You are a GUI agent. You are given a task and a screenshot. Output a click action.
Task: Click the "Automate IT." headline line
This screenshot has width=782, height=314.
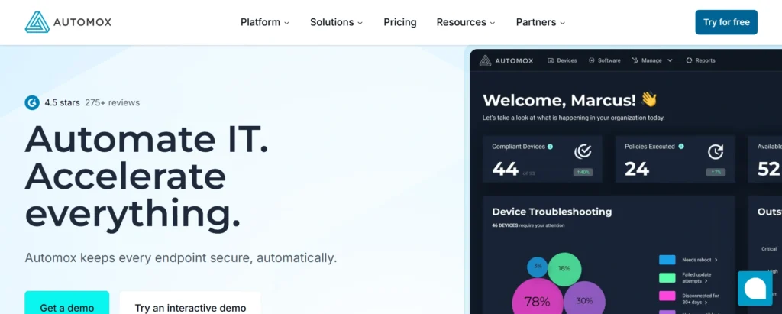tap(147, 139)
